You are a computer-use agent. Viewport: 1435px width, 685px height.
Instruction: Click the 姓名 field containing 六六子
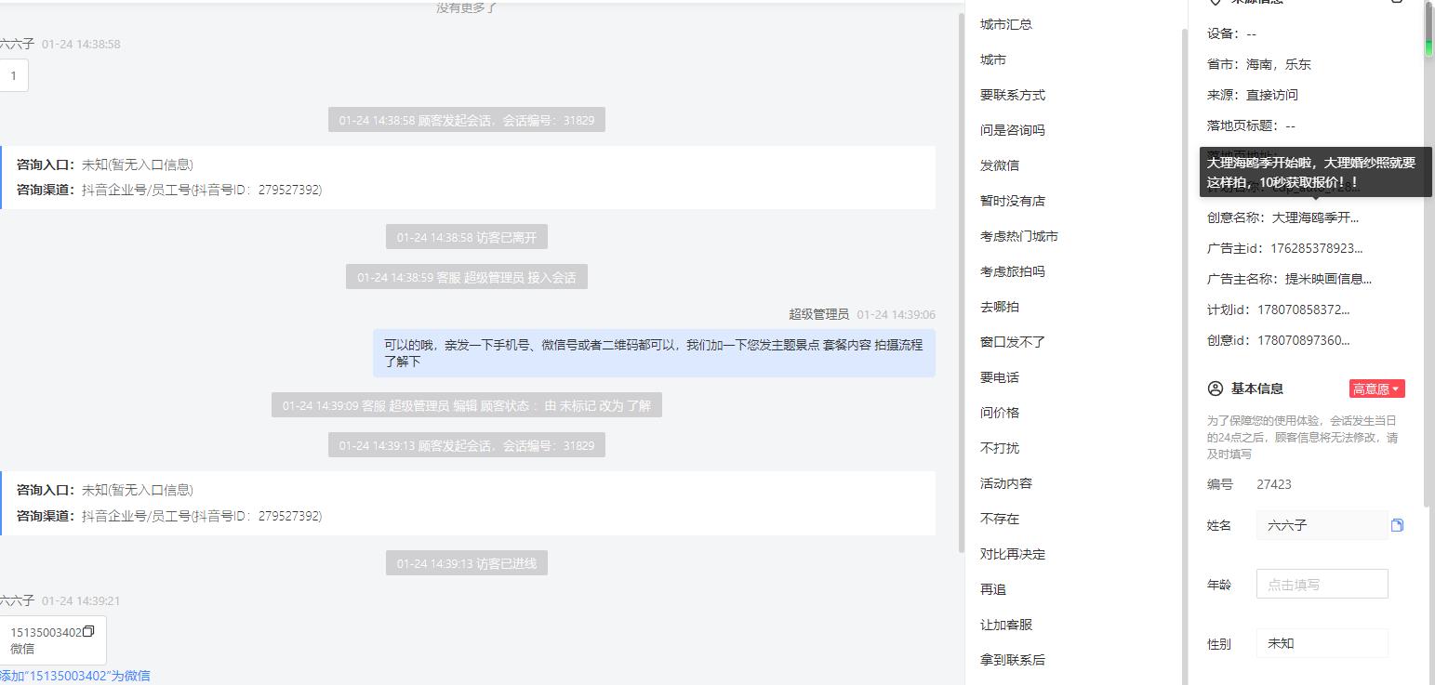pos(1322,525)
